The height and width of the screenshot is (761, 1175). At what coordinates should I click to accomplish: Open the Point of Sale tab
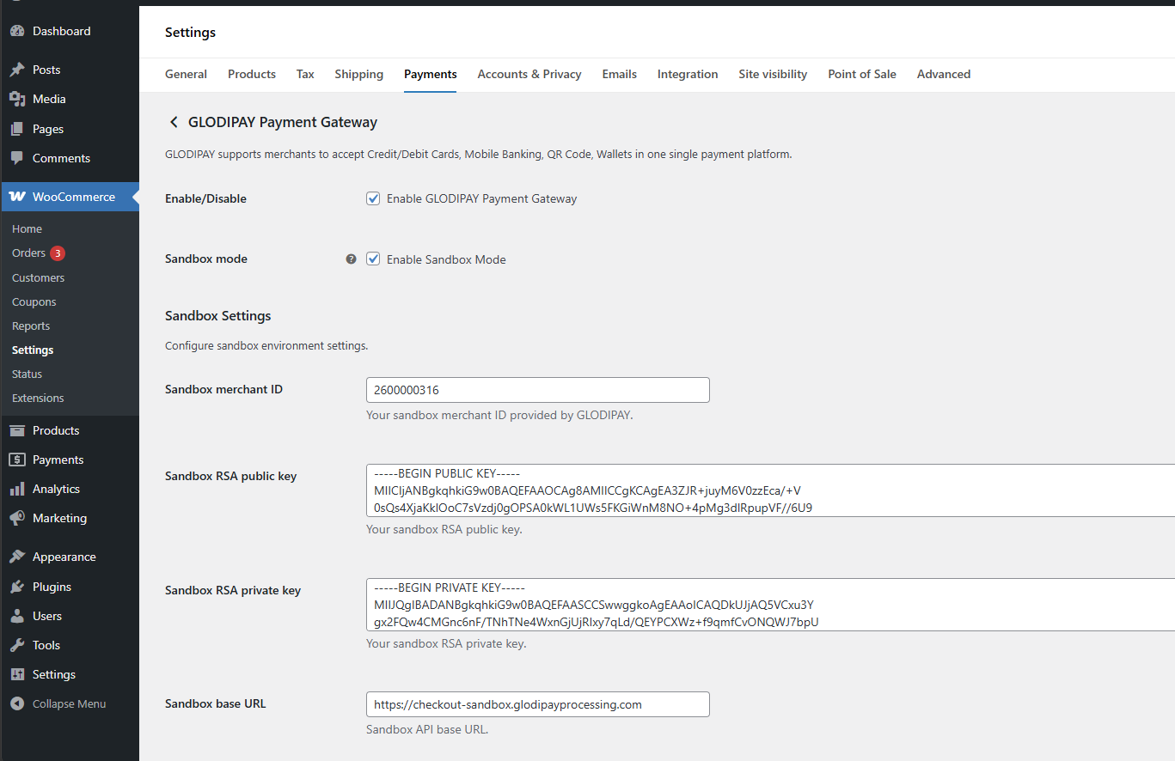(x=862, y=74)
